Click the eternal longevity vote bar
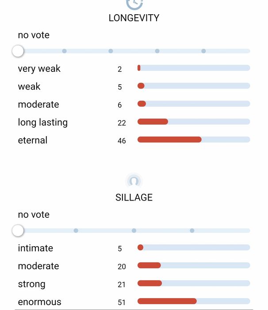268x310 pixels. pyautogui.click(x=193, y=140)
